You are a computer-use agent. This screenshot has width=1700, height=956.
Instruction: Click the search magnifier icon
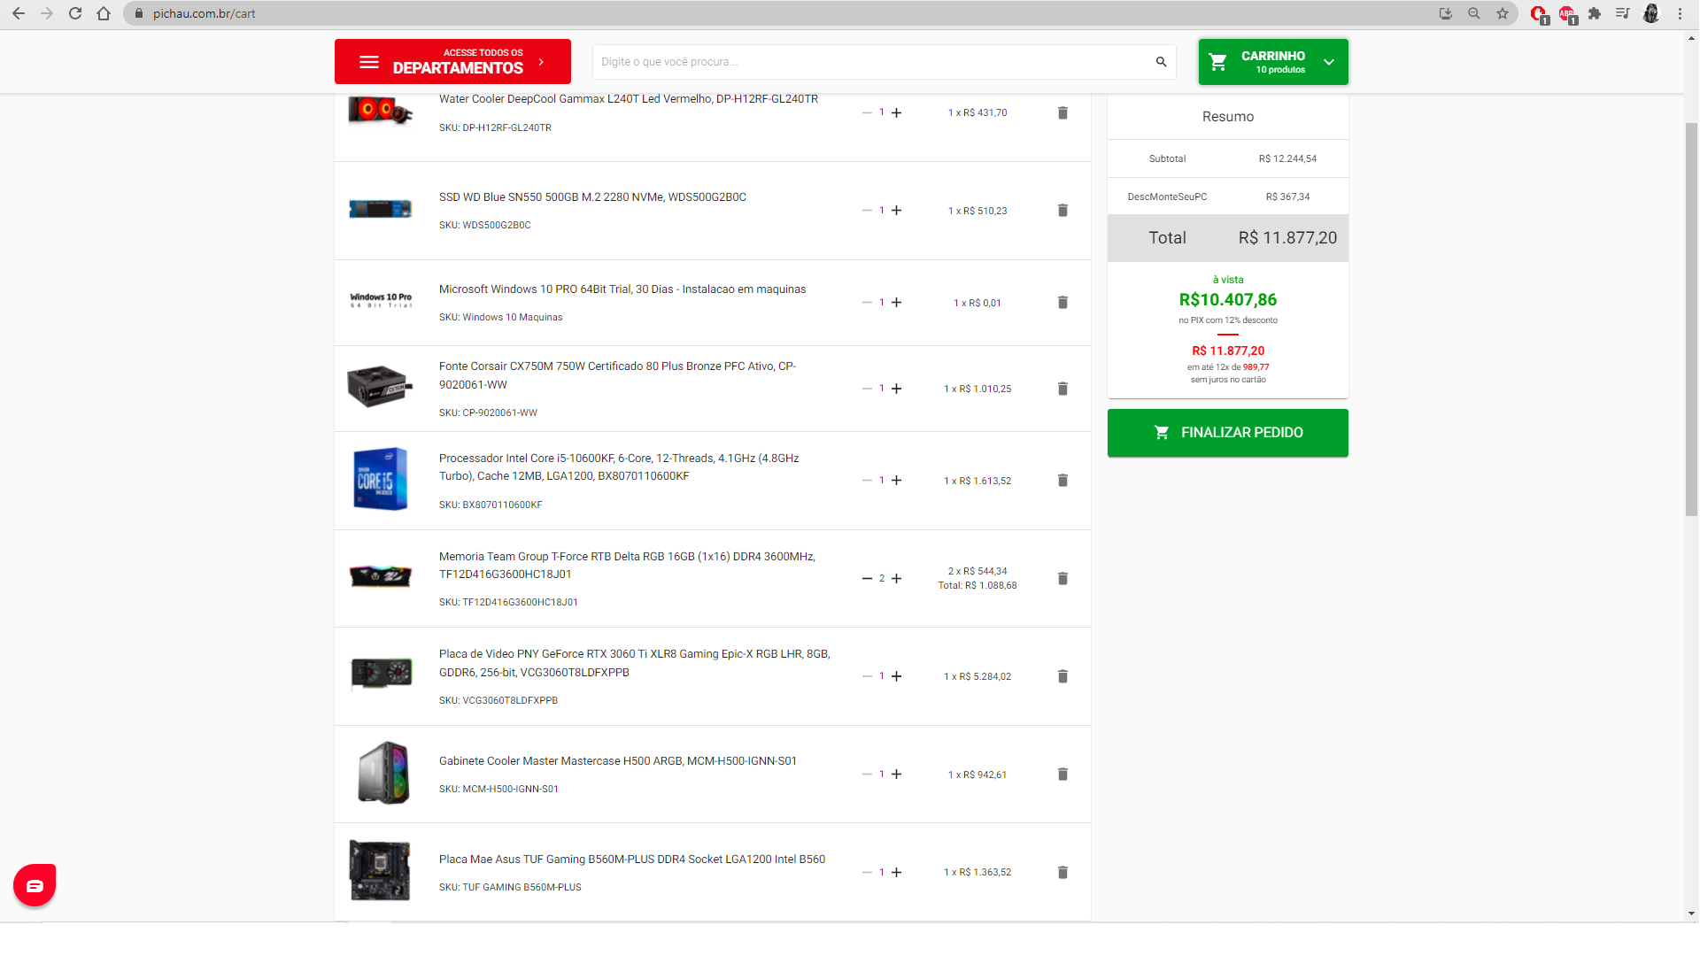[1161, 62]
